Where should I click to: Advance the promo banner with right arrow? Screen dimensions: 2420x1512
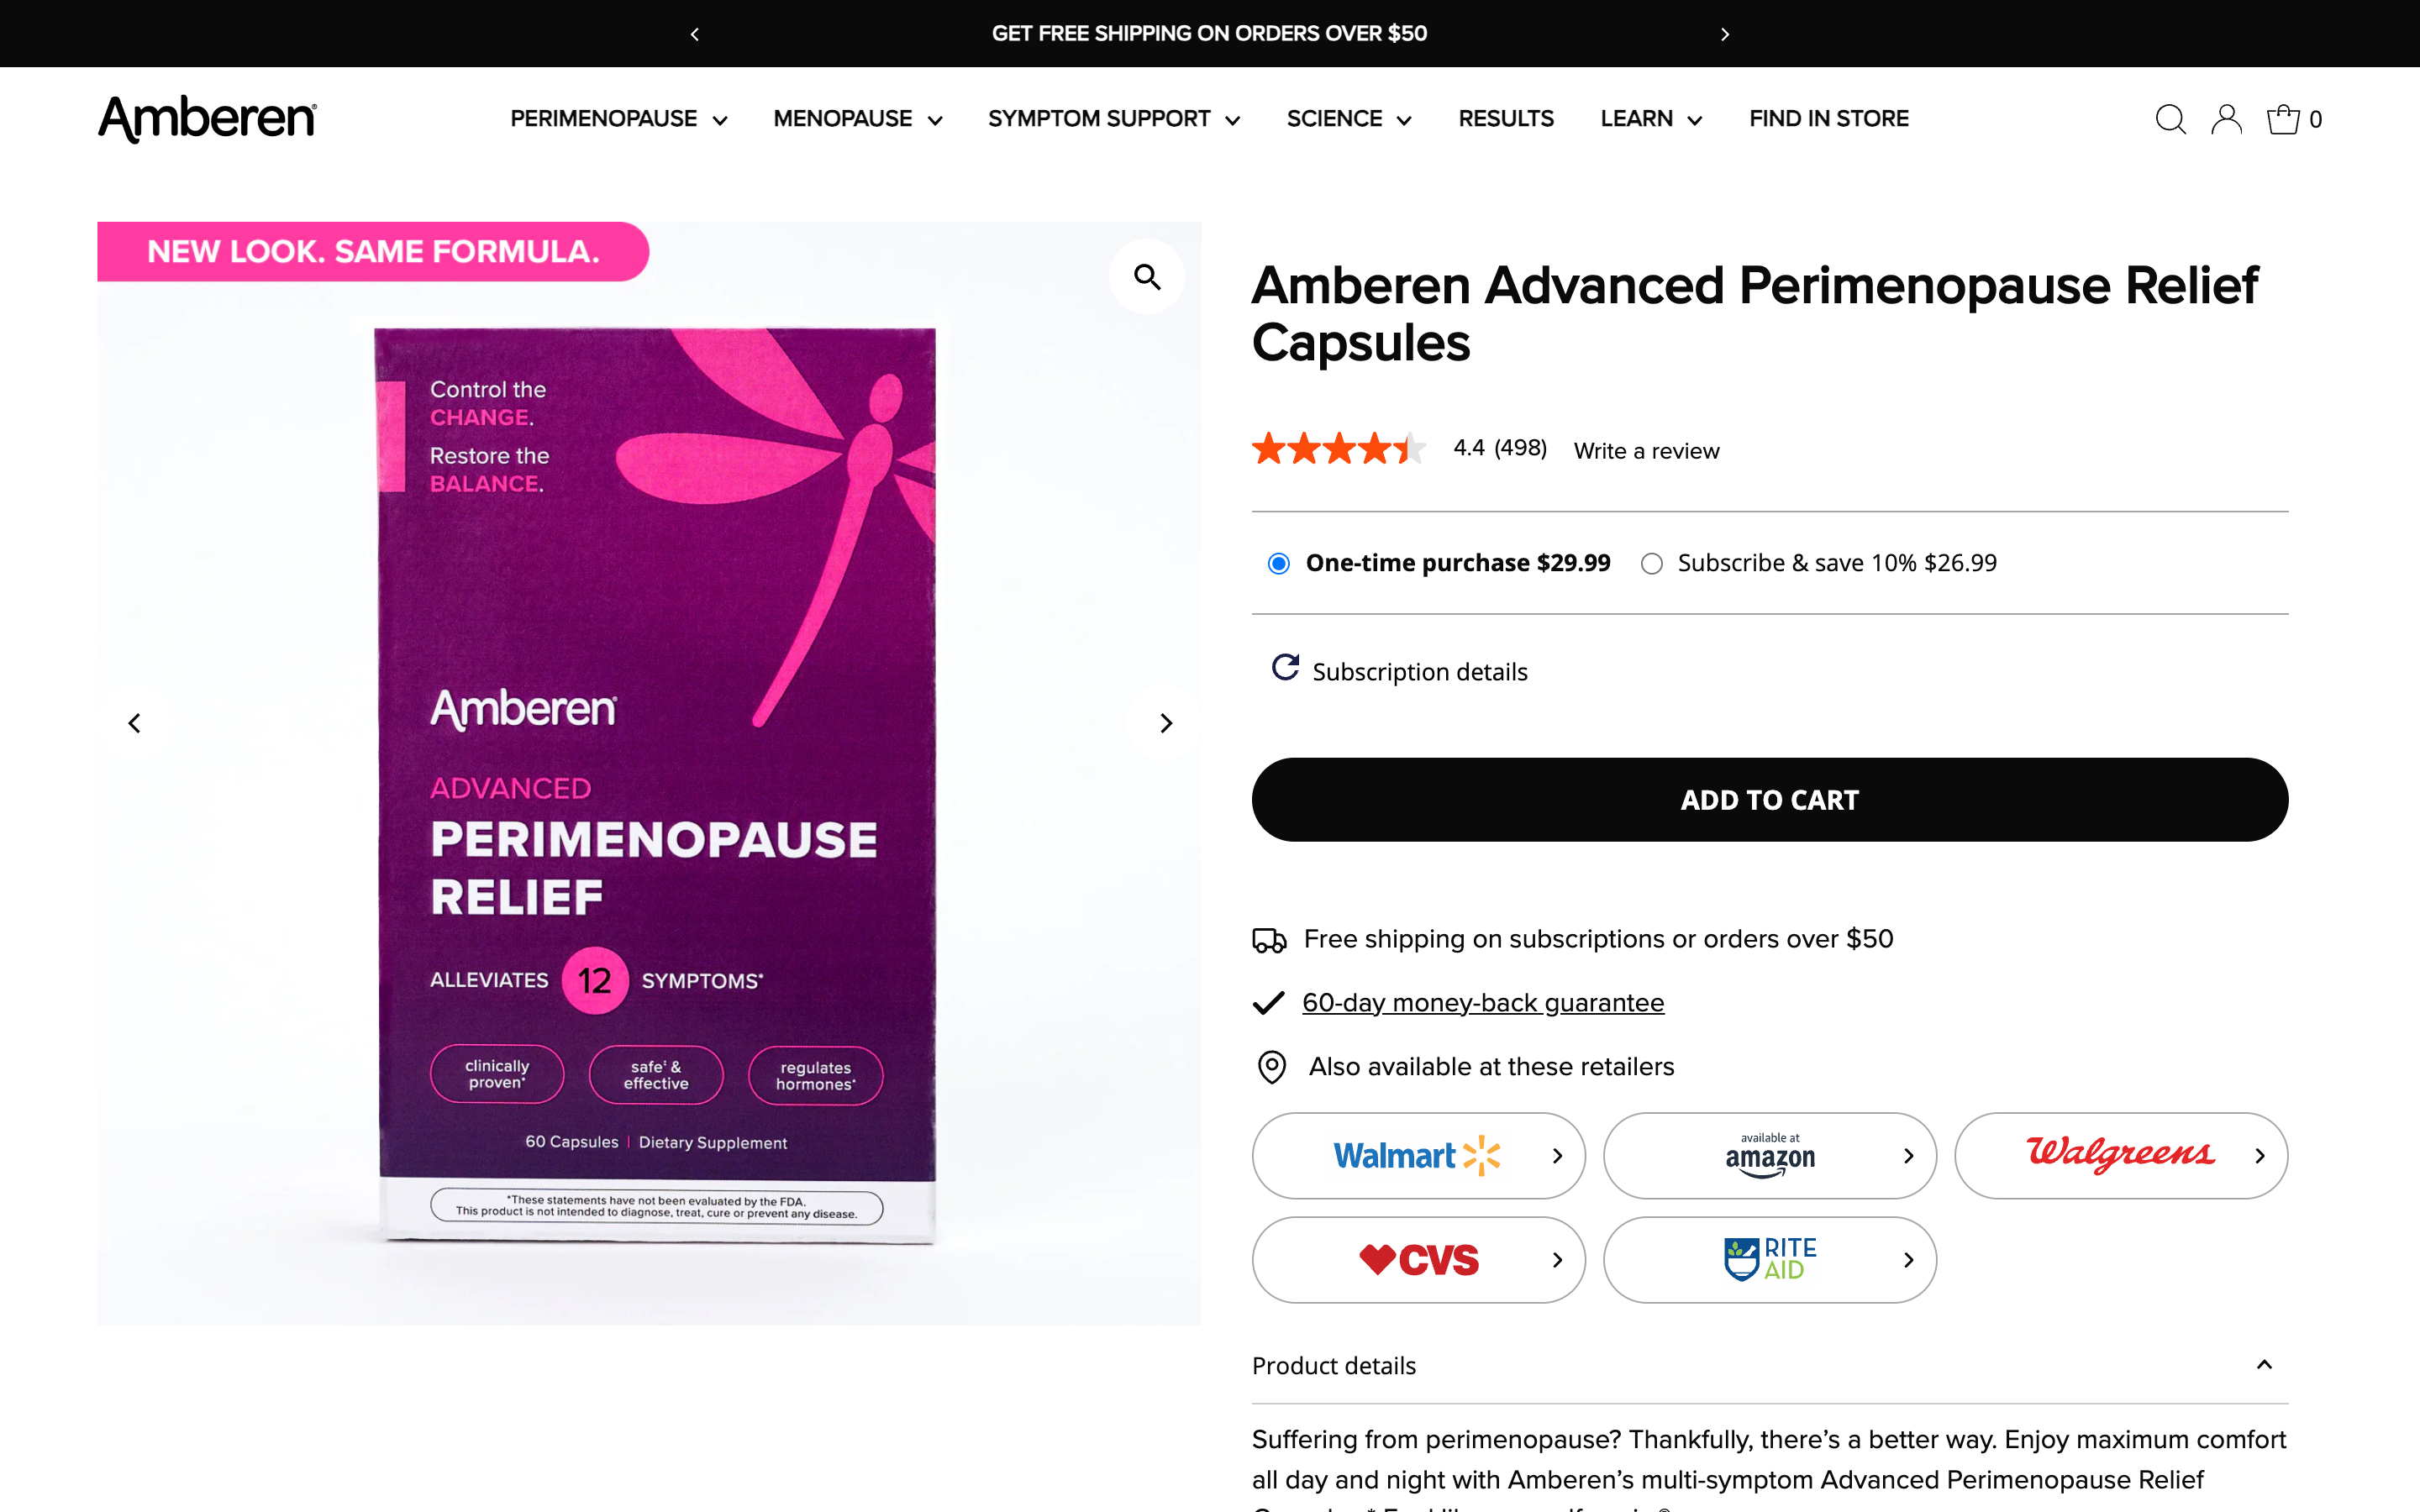coord(1724,33)
